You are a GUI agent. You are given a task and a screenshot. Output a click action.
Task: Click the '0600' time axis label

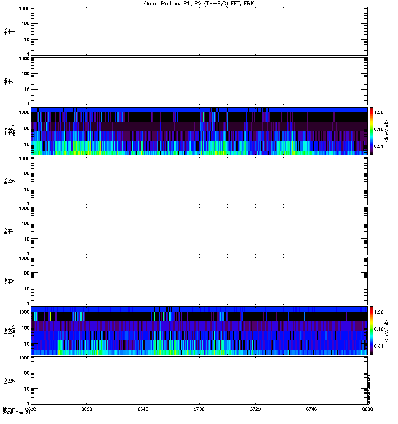click(31, 409)
